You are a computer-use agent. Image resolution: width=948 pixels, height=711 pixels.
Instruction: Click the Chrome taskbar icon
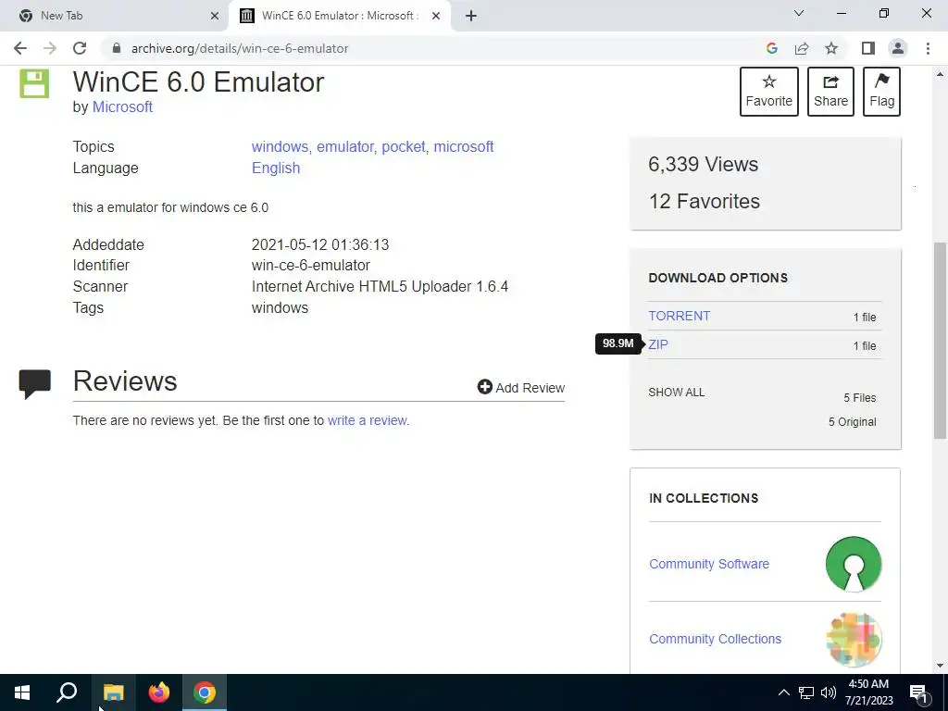pos(205,692)
